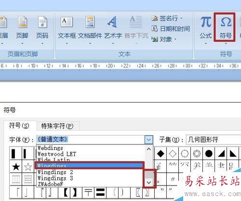
Task: Click the font name input field
Action: tap(91, 139)
